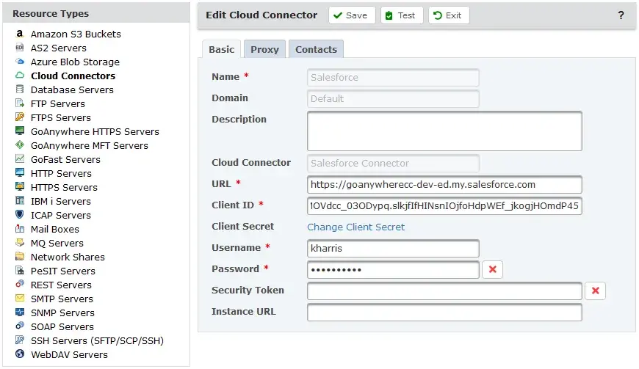Click the IBM i Servers icon
The width and height of the screenshot is (639, 369).
pos(20,200)
